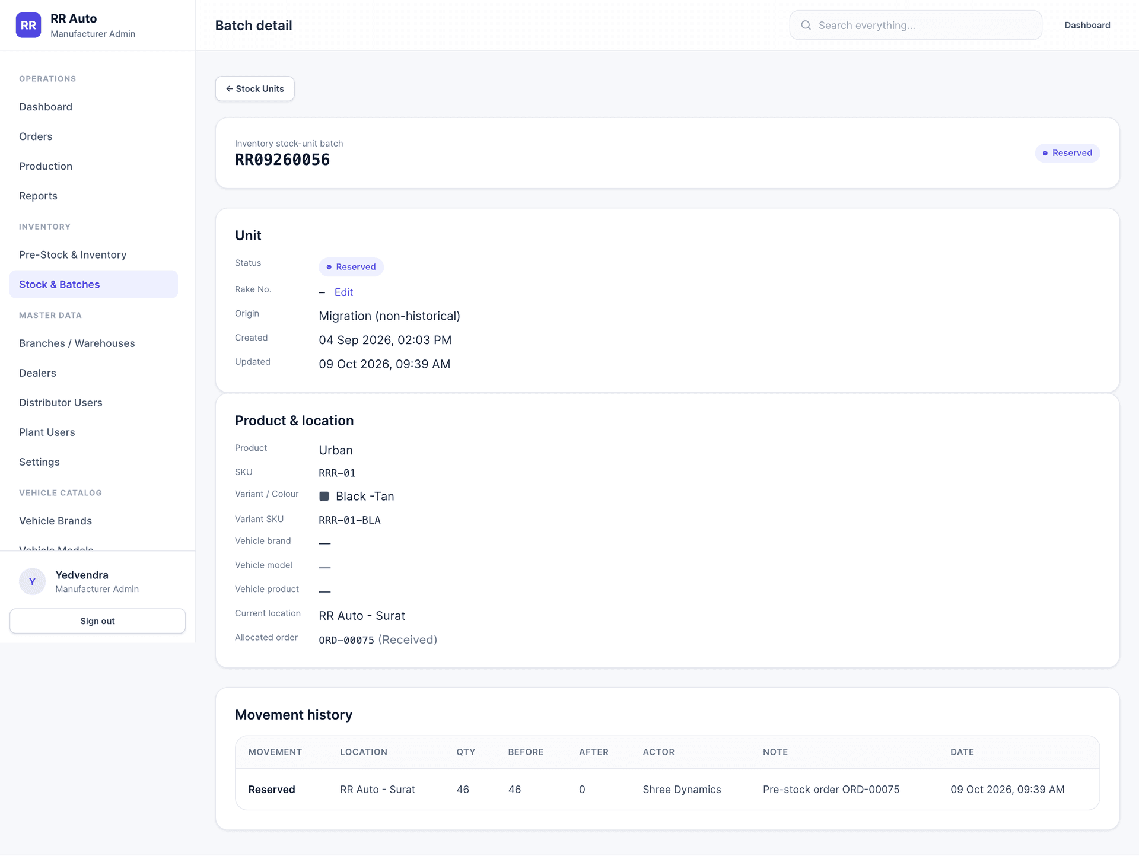Open the Dashboard link in header
1139x856 pixels.
click(x=1087, y=25)
